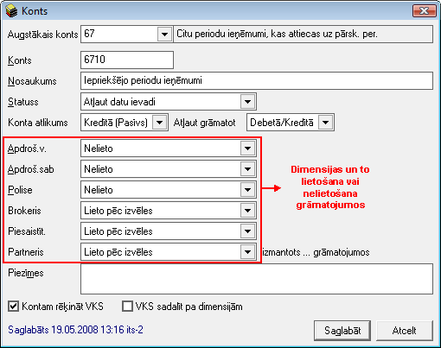
Task: Open the Augstākais konts dropdown
Action: pyautogui.click(x=164, y=35)
